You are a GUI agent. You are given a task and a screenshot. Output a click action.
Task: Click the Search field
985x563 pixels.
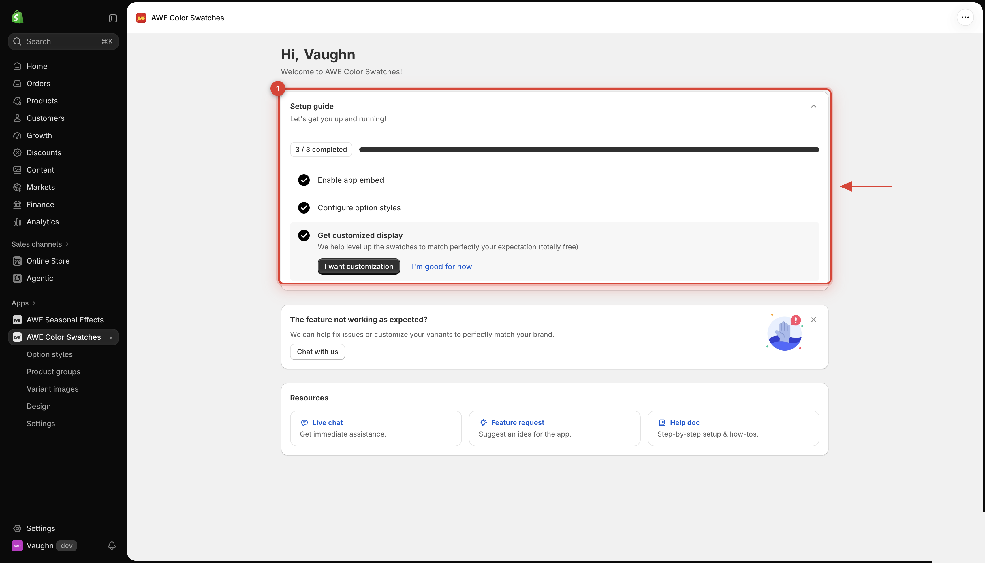pos(63,41)
